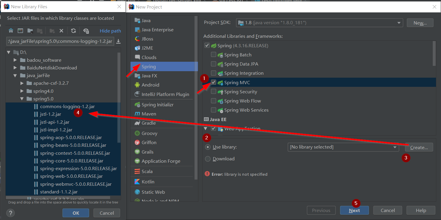Viewport: 441px width, 220px height.
Task: Expand the spring4.0 folder
Action: [22, 91]
